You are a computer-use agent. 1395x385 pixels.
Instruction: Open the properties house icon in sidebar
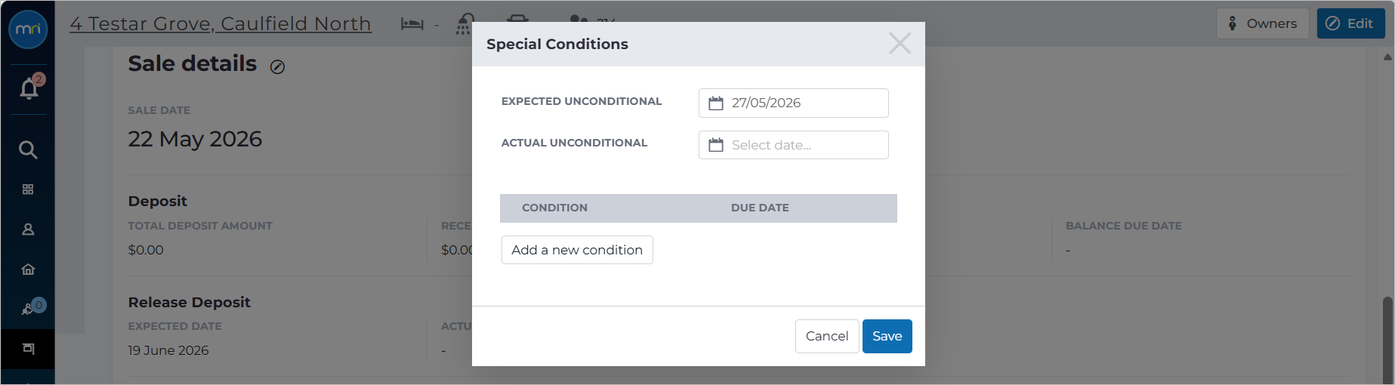point(28,269)
